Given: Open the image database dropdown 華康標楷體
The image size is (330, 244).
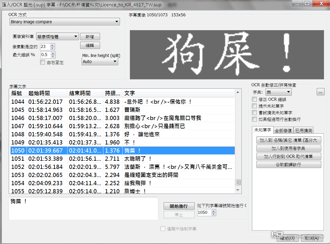Looking at the screenshot, I should [58, 36].
